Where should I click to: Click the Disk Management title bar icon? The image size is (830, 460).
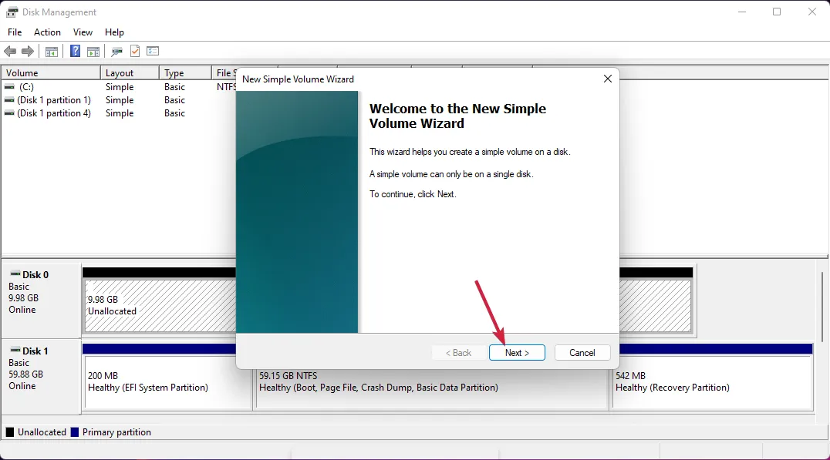[12, 12]
